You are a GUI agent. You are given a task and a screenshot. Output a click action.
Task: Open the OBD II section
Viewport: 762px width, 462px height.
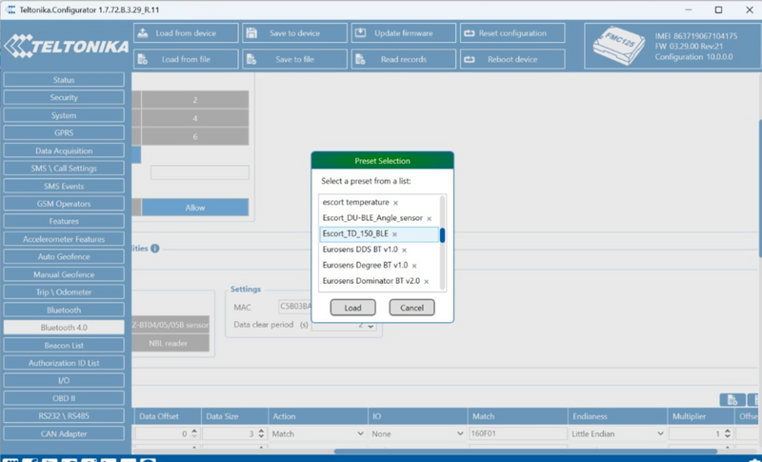click(64, 398)
